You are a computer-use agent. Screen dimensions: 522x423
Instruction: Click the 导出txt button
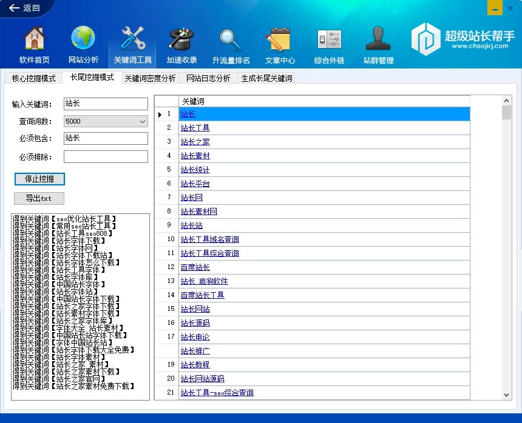pyautogui.click(x=39, y=198)
